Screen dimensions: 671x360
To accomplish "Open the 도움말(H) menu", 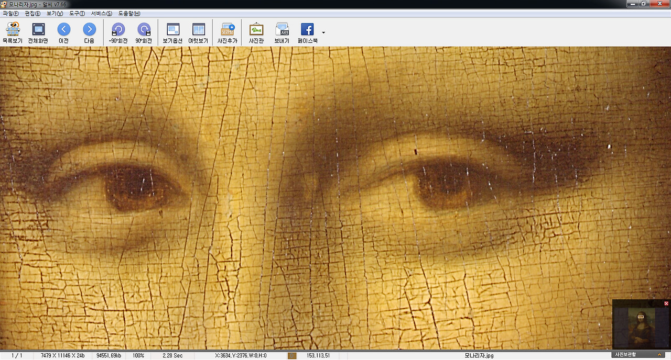I will pyautogui.click(x=129, y=13).
